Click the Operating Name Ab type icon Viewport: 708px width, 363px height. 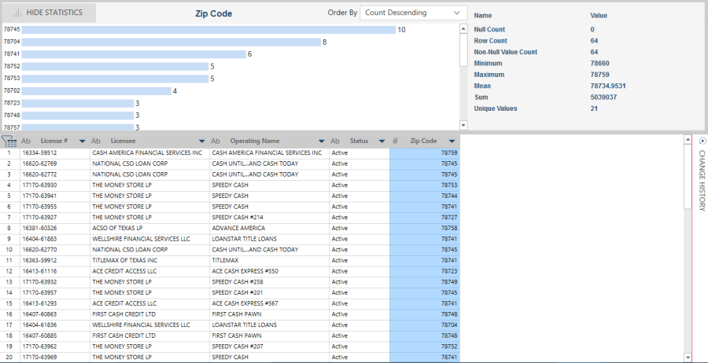[x=215, y=141]
